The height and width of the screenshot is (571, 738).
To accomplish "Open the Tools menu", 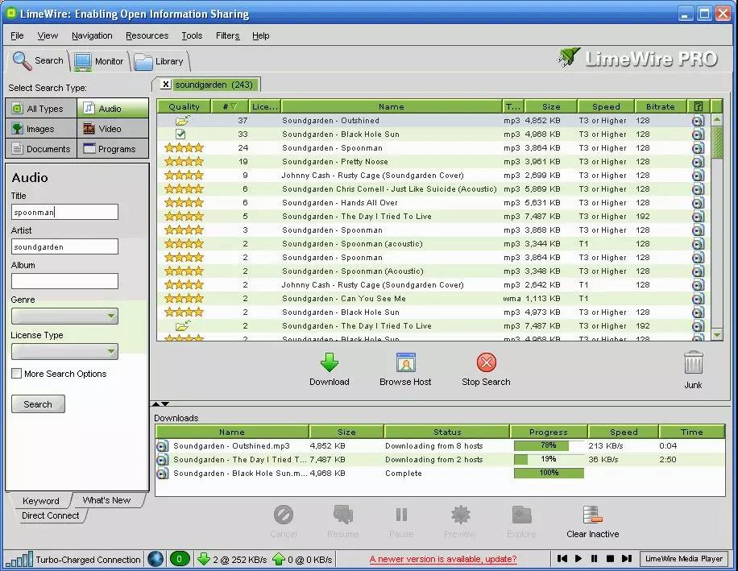I will click(x=192, y=35).
